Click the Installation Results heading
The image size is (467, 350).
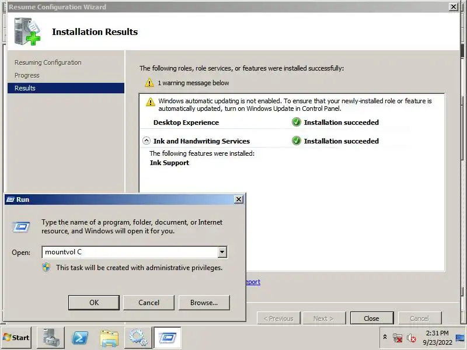point(95,32)
